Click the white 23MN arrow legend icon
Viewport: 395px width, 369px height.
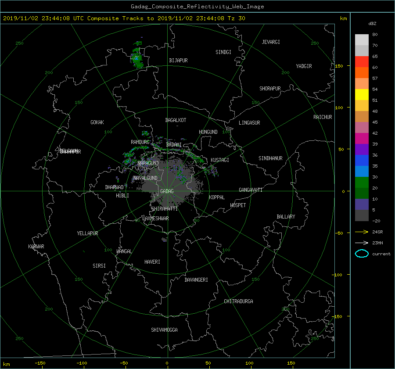(362, 243)
